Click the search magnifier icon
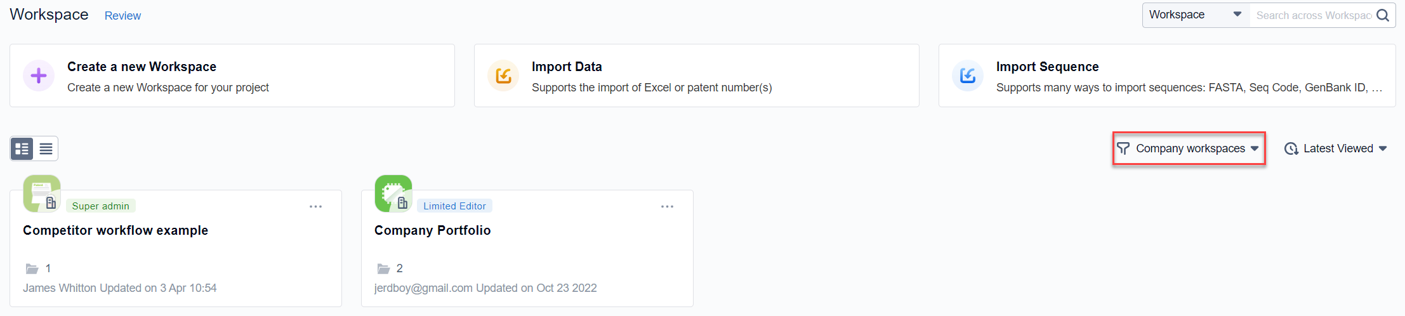1405x316 pixels. (x=1383, y=15)
